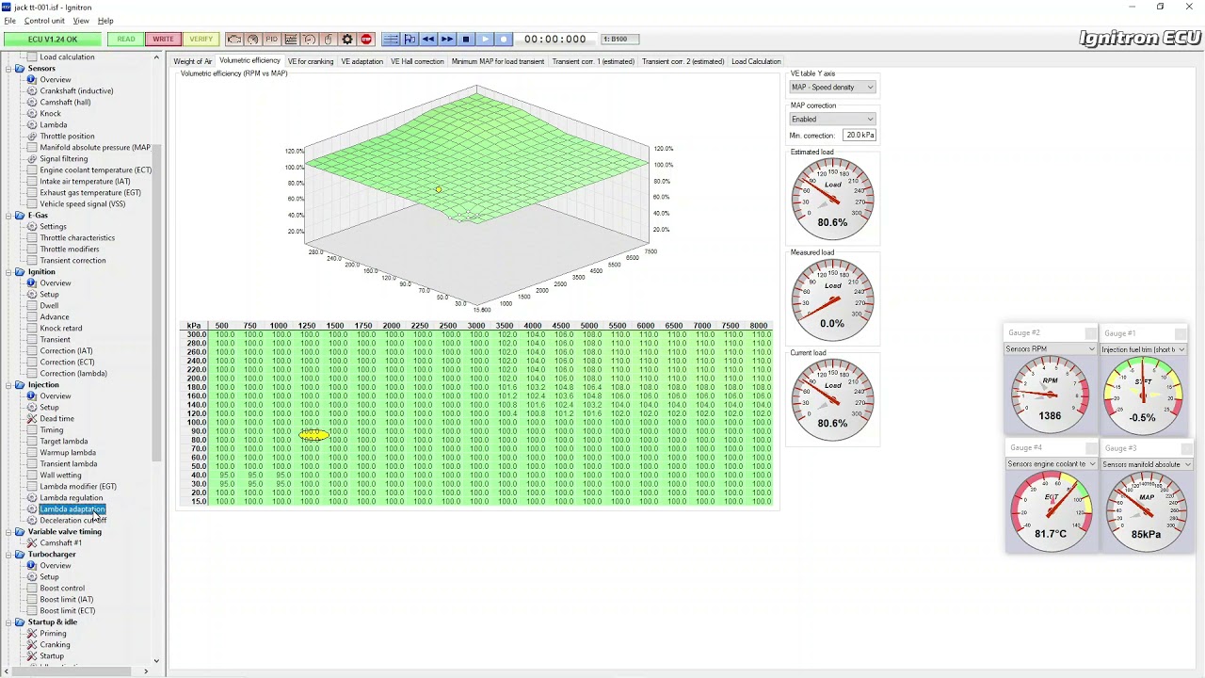Open the Control unit menu
Viewport: 1205px width, 678px height.
click(44, 21)
